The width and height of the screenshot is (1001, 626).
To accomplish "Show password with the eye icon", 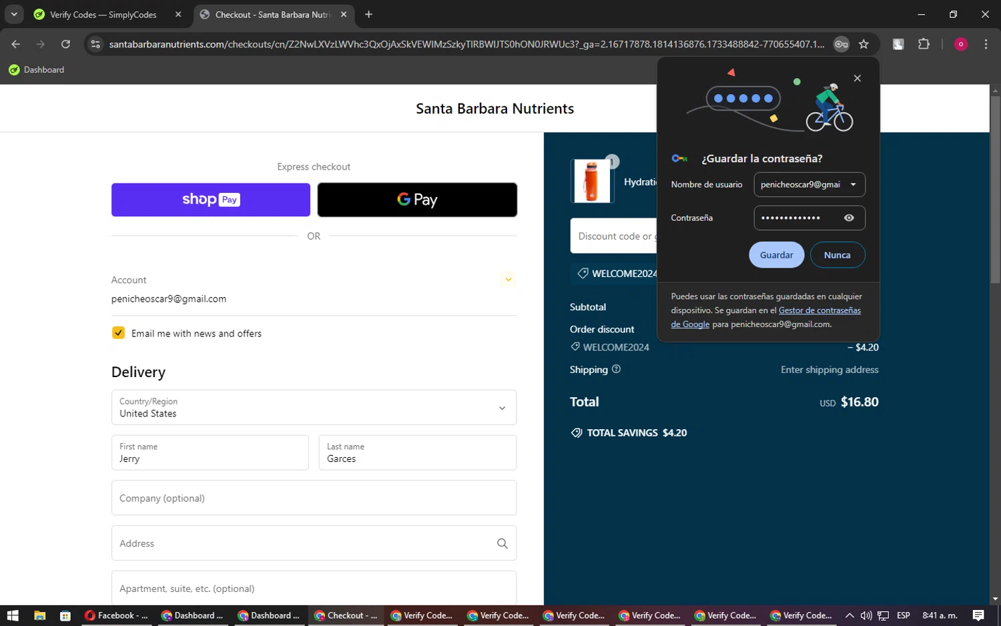I will point(849,218).
